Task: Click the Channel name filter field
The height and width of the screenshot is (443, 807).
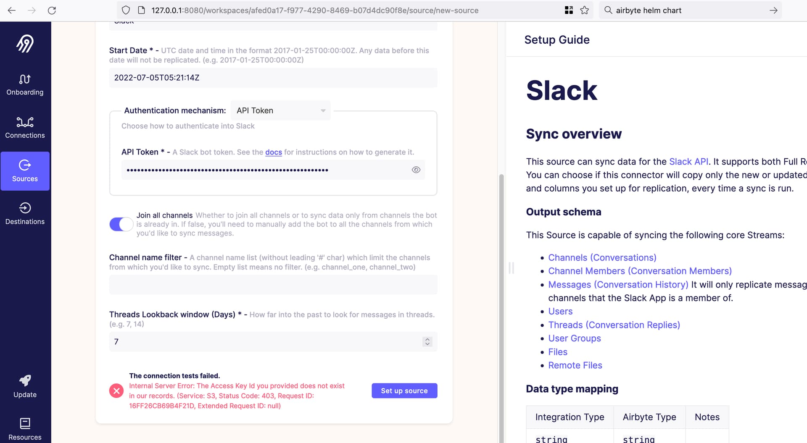Action: click(x=273, y=284)
